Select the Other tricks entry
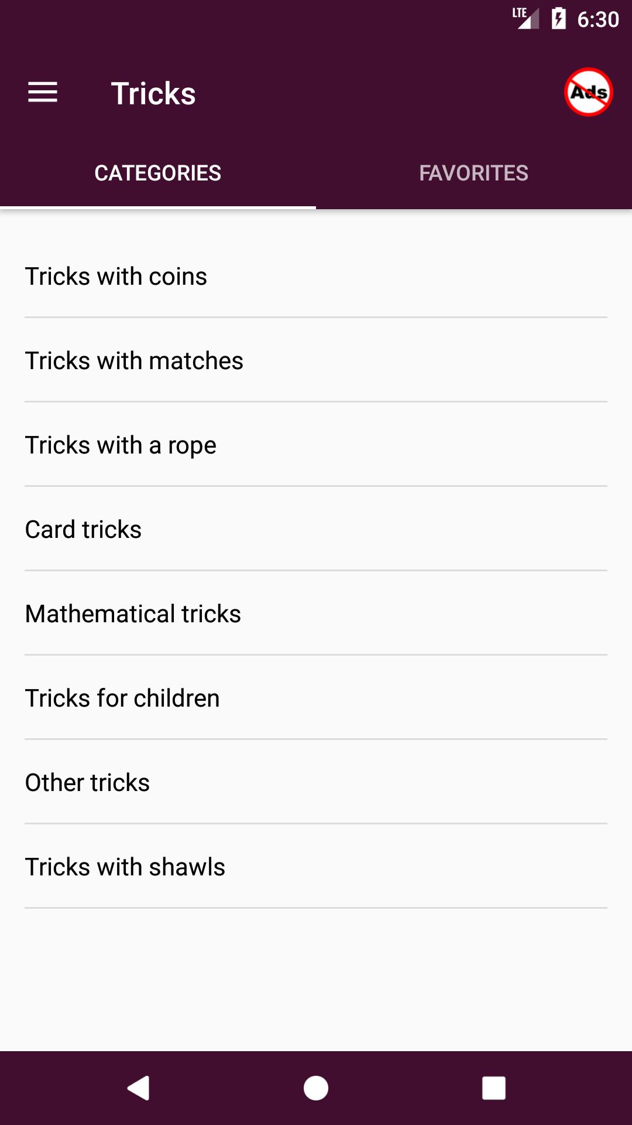The height and width of the screenshot is (1125, 632). coord(316,782)
